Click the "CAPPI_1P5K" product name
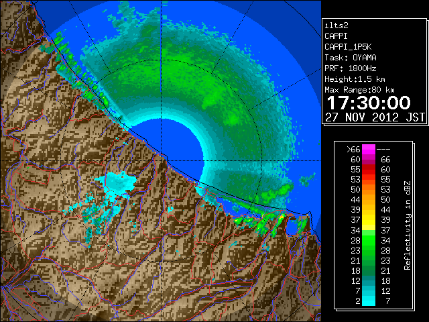Image resolution: width=429 pixels, height=322 pixels. point(348,47)
